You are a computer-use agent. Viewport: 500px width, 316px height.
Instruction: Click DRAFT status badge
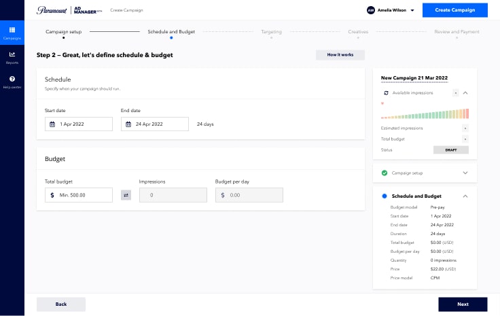[x=451, y=150]
